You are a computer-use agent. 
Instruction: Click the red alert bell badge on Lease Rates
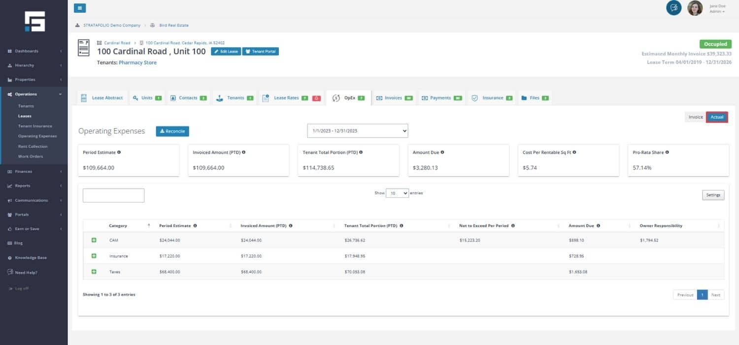tap(316, 98)
